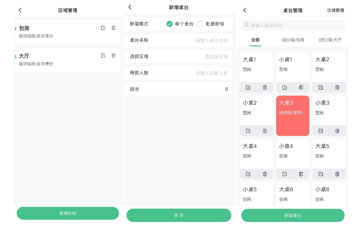Switch to the (结)(清)大厅 tab
364x232 pixels.
point(330,40)
